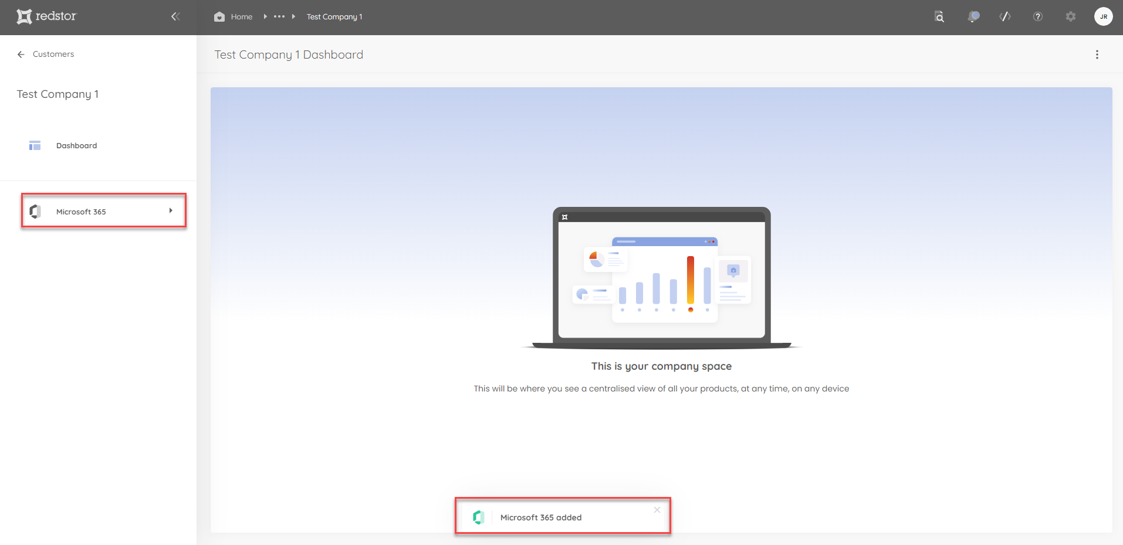Image resolution: width=1123 pixels, height=545 pixels.
Task: Click the Test Company 1 sidebar heading
Action: pyautogui.click(x=57, y=94)
